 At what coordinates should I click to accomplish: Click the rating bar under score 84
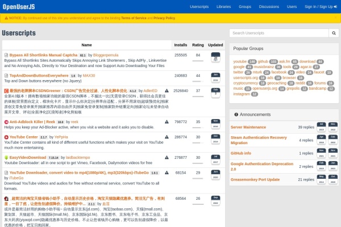click(198, 60)
